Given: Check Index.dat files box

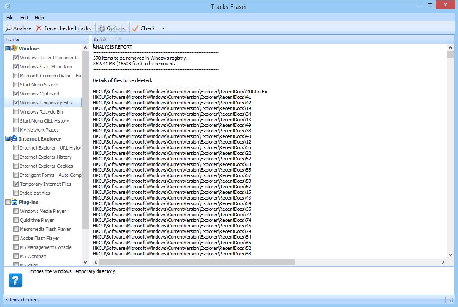Looking at the screenshot, I should [x=16, y=193].
